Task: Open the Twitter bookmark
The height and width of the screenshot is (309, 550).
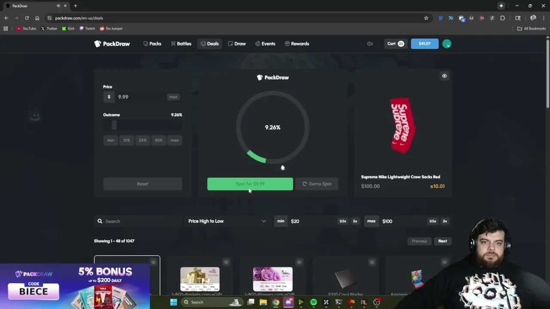Action: (x=49, y=29)
